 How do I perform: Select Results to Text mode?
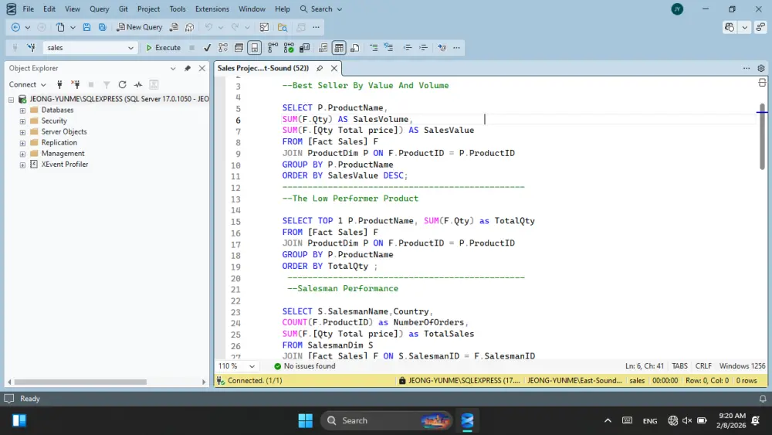point(323,48)
